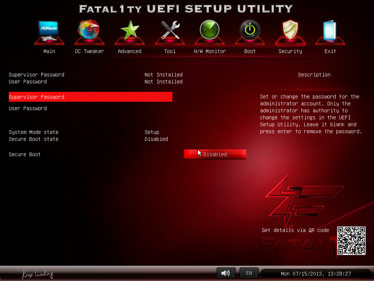
Task: Click the System Mode state label
Action: (x=33, y=132)
